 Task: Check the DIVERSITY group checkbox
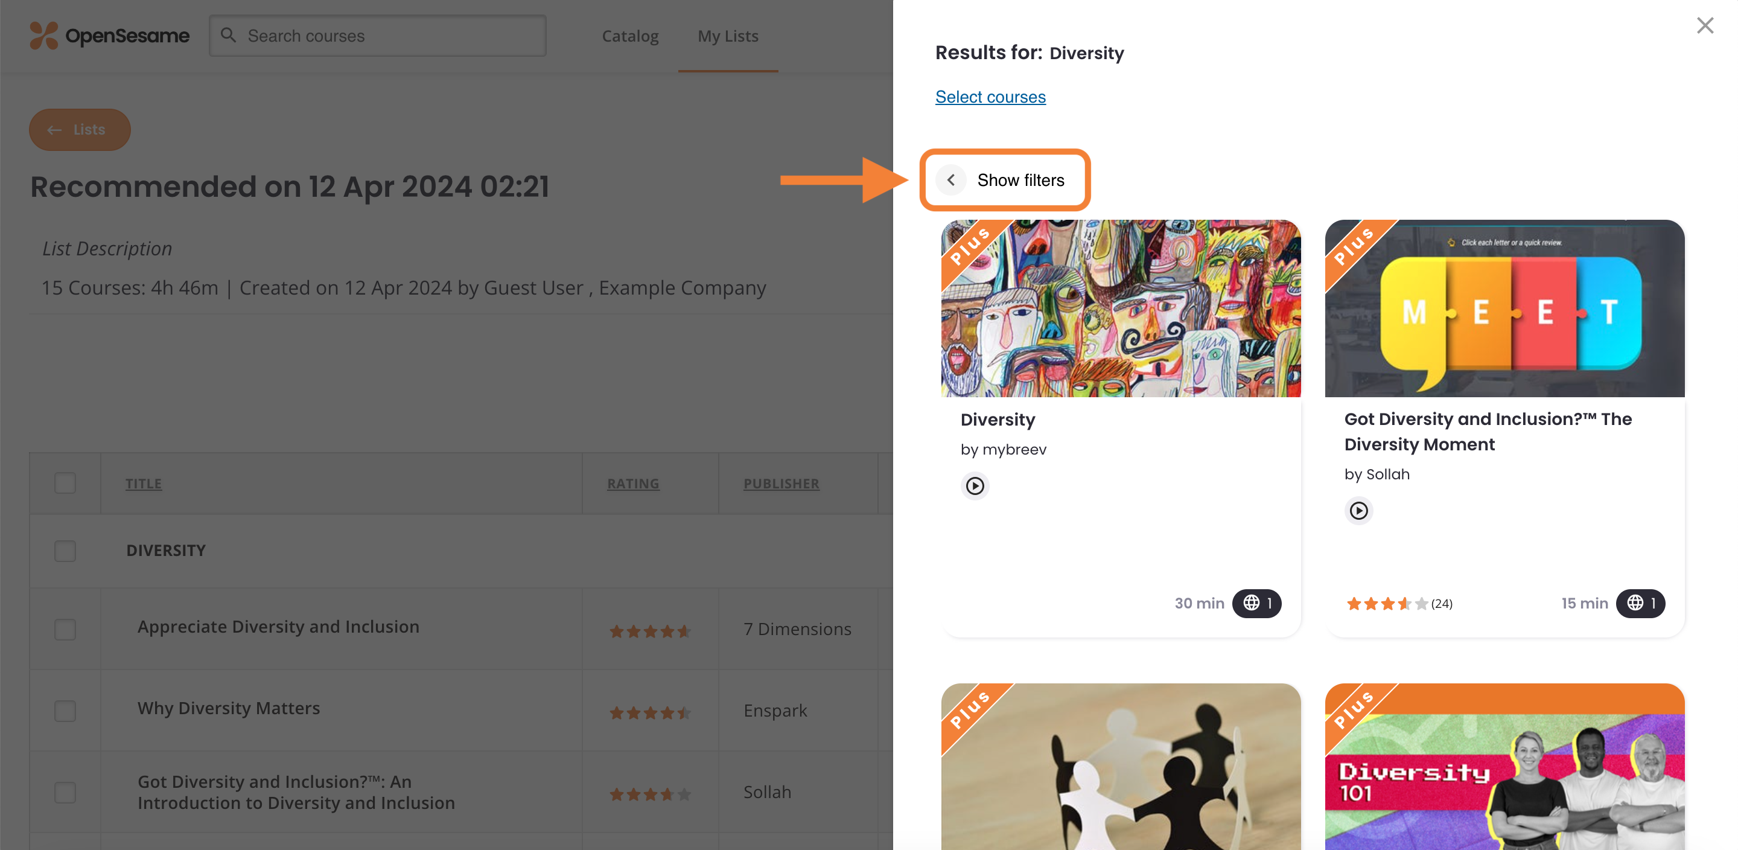[65, 551]
